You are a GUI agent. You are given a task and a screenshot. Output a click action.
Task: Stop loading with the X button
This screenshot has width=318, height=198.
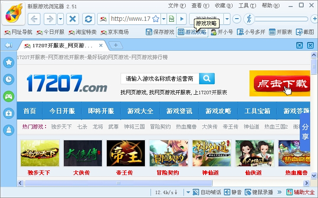(72, 19)
